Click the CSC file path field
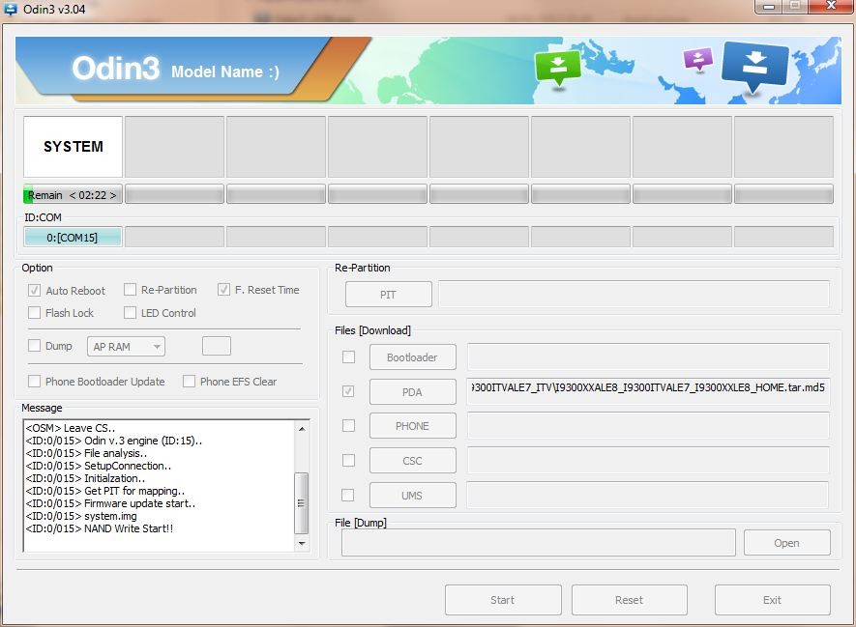 click(649, 461)
